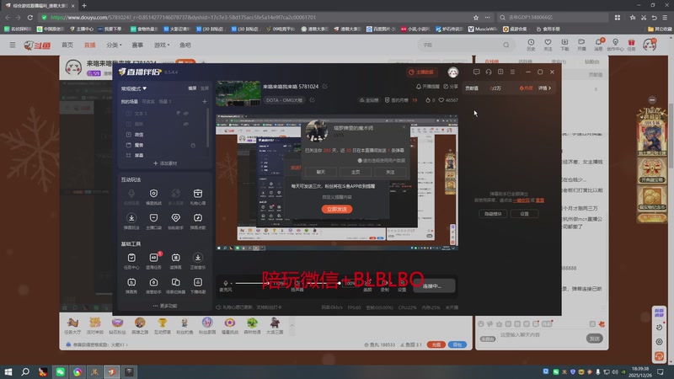Image resolution: width=674 pixels, height=379 pixels.
Task: Open the 弹幕点歌 song request tool
Action: coord(198,221)
